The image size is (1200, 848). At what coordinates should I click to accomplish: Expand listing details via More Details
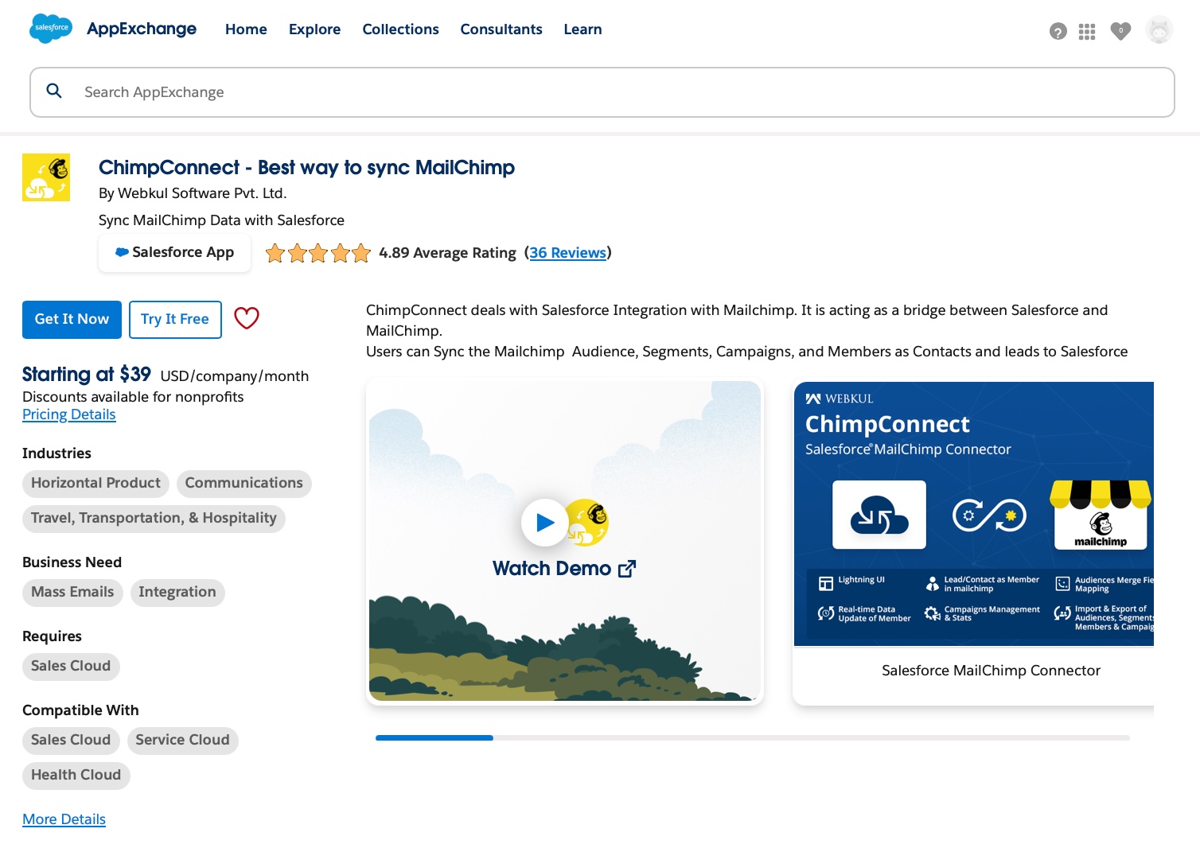[x=64, y=819]
